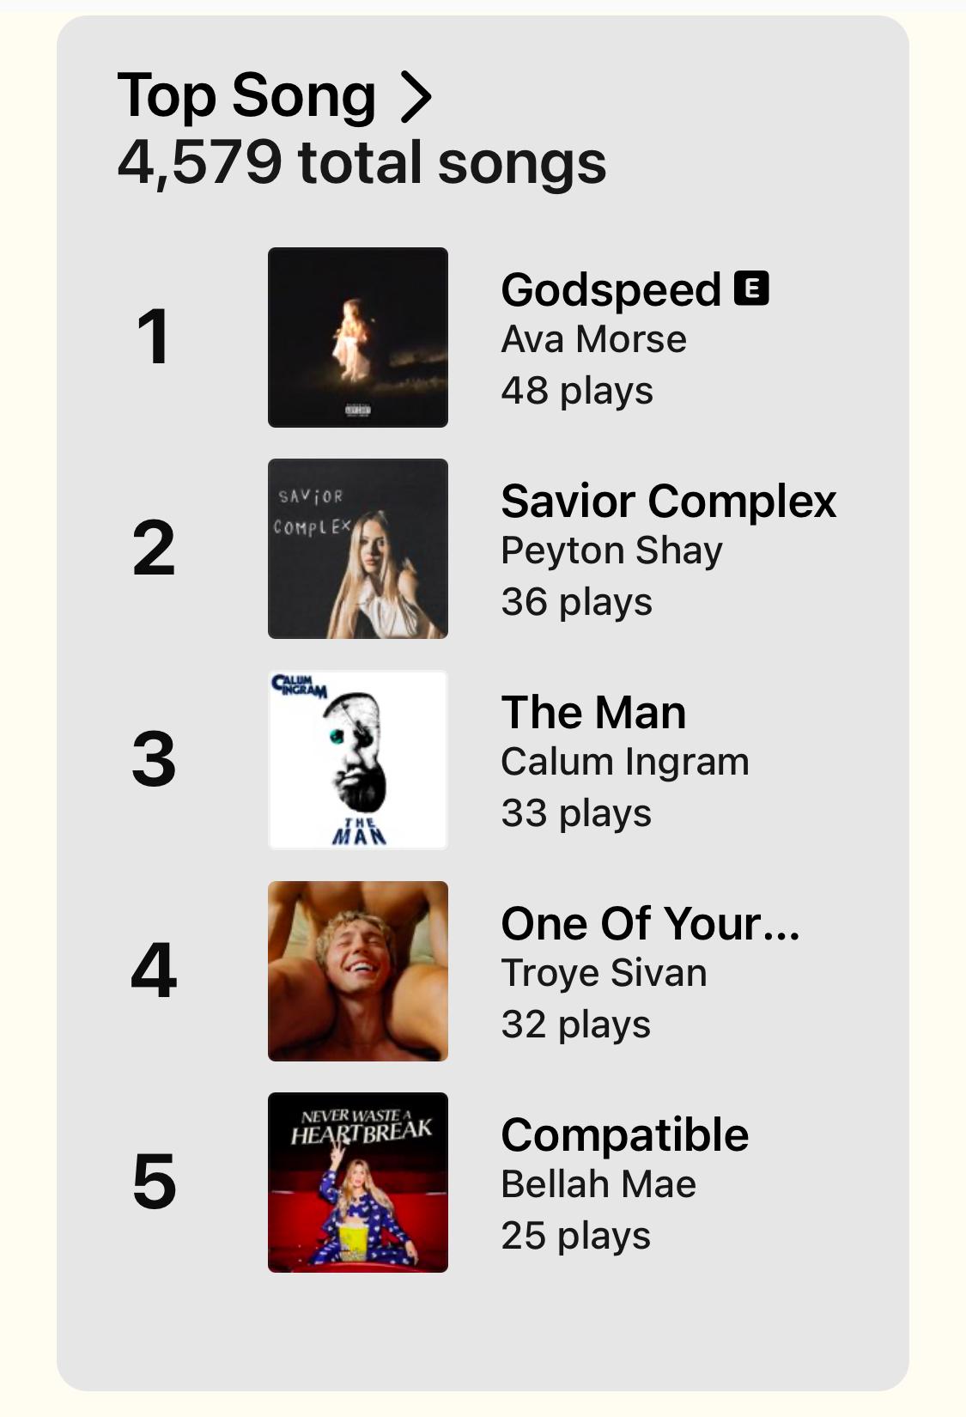Open artist Ava Morse
966x1417 pixels.
[594, 339]
